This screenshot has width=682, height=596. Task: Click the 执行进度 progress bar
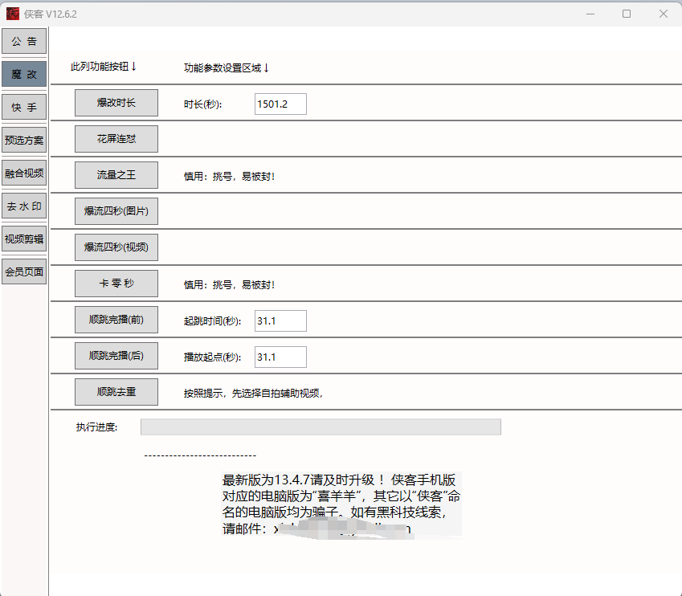tap(320, 427)
